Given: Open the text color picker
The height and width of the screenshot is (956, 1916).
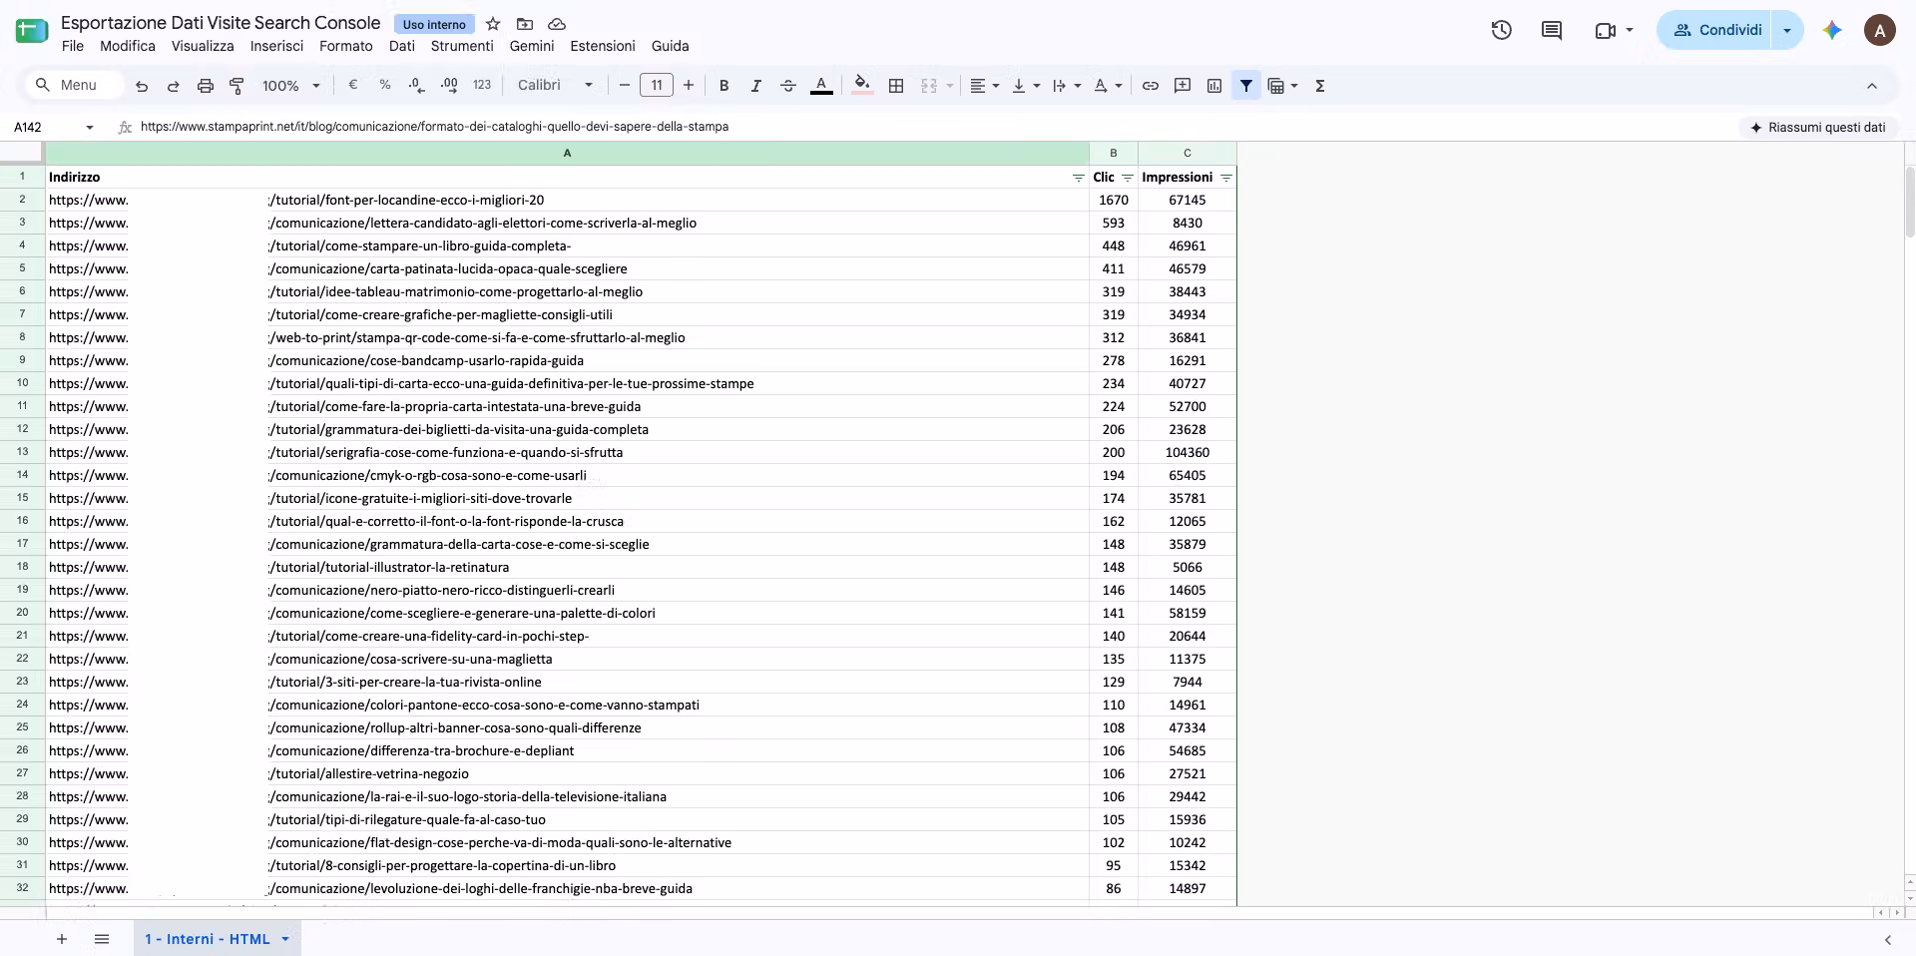Looking at the screenshot, I should coord(821,86).
